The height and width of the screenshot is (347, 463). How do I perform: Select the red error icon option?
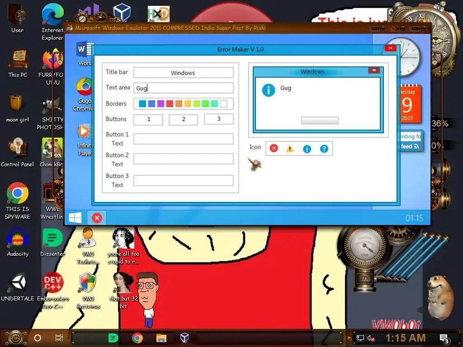[x=274, y=148]
